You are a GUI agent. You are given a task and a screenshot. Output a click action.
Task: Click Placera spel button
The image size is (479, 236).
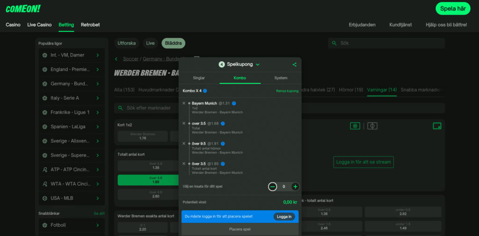tap(240, 229)
